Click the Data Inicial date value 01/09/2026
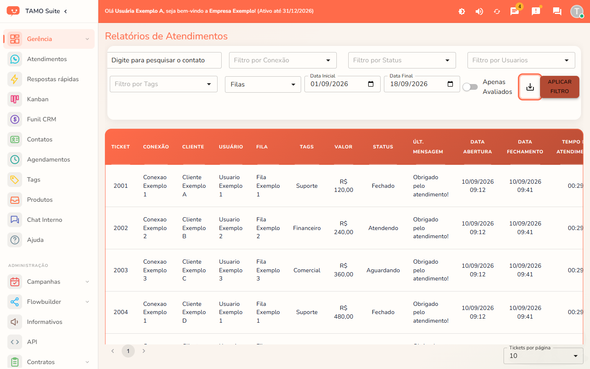 click(x=329, y=84)
